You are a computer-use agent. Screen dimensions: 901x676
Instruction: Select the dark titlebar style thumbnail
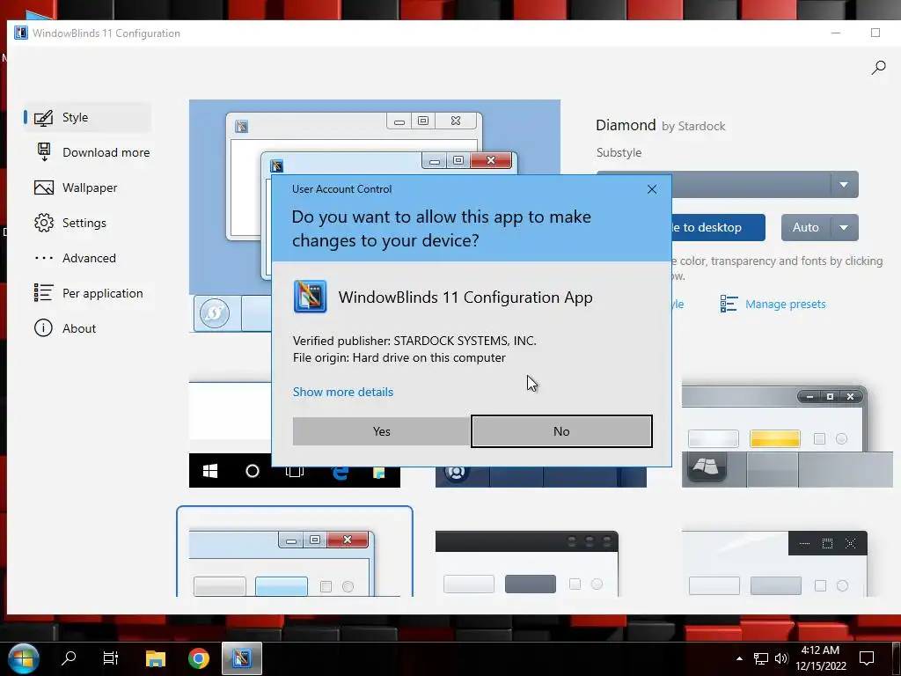point(526,563)
